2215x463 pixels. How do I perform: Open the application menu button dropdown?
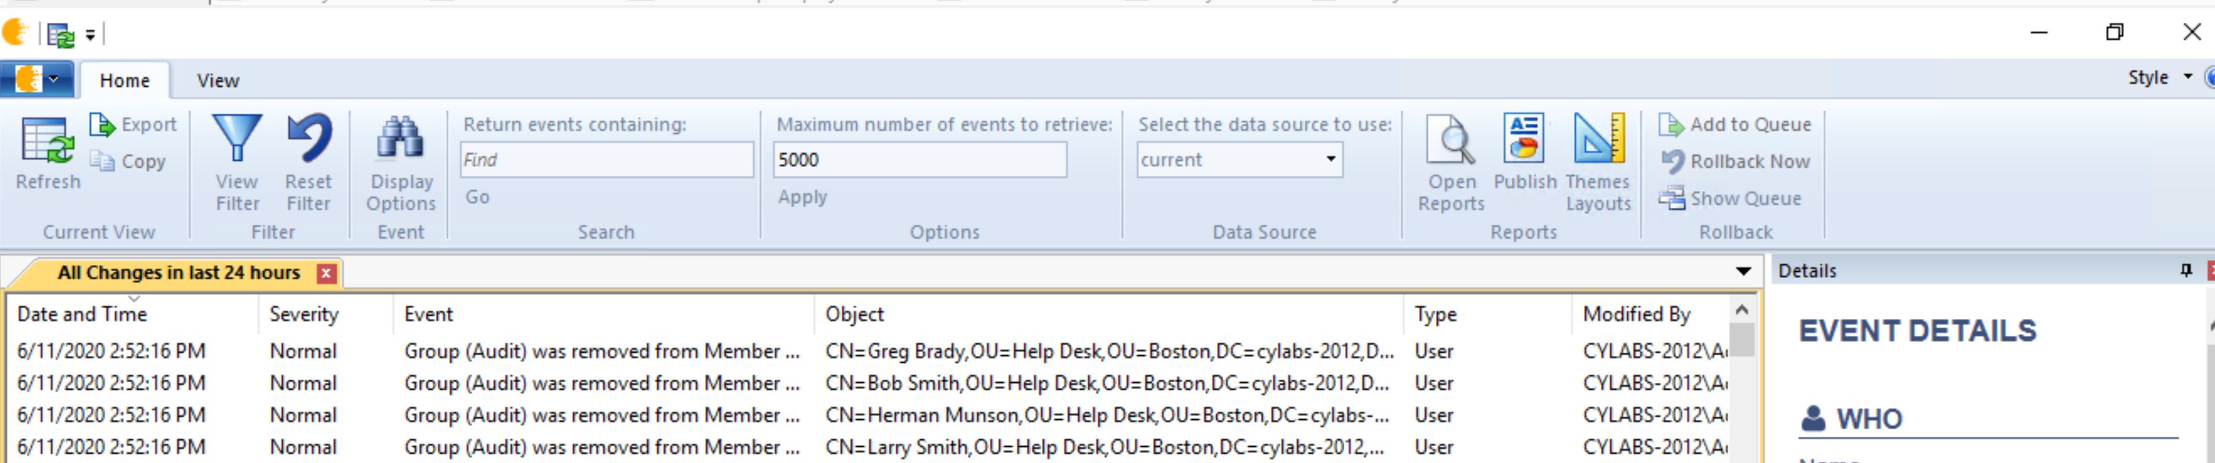tap(36, 79)
